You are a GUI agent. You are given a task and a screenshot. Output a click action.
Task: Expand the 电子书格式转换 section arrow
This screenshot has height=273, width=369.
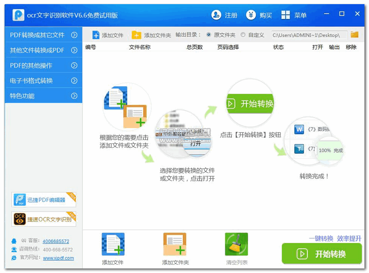(x=74, y=81)
